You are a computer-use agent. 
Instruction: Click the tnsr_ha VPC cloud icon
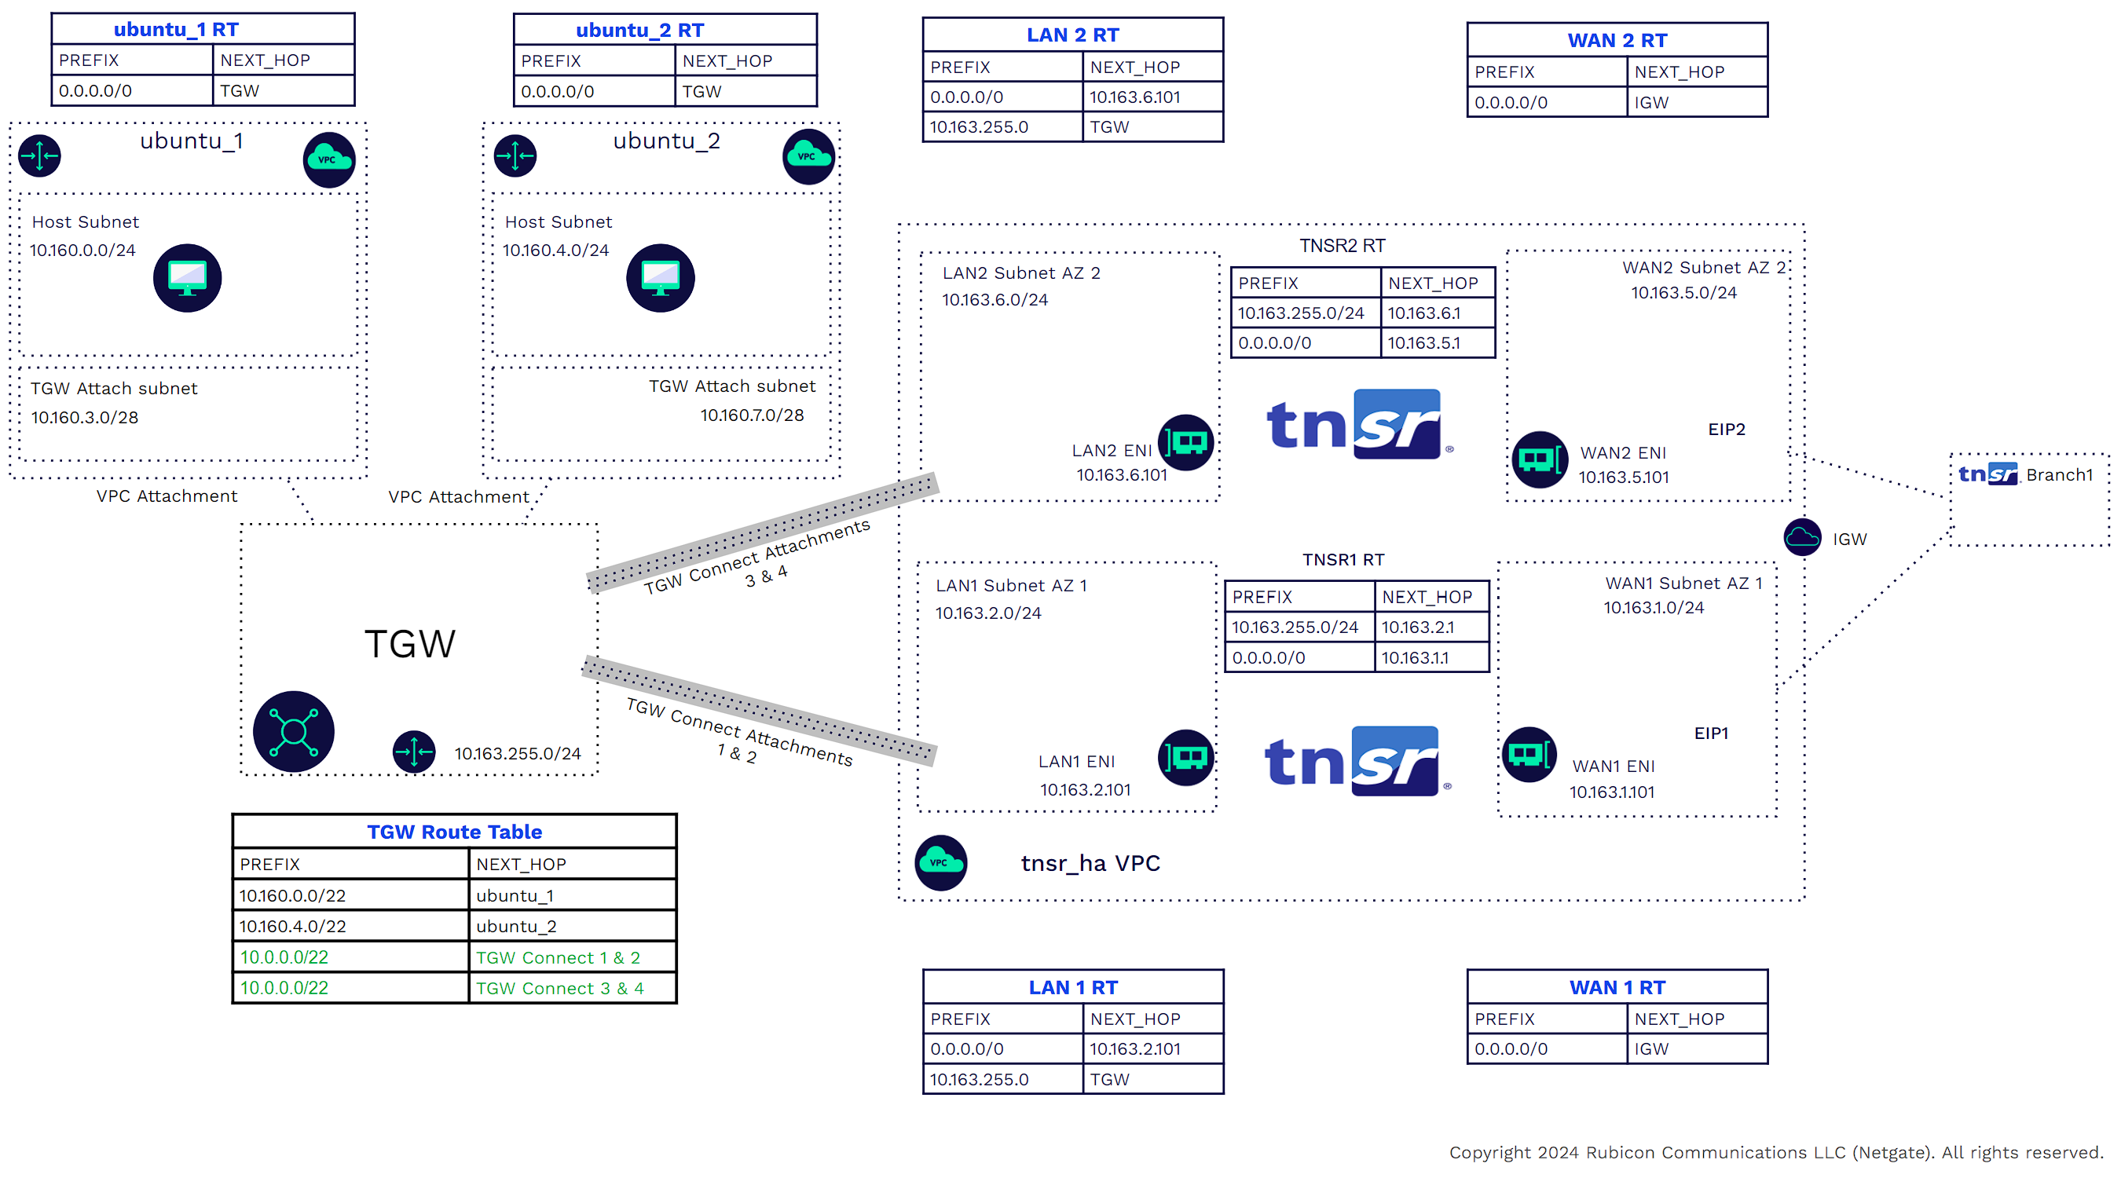pyautogui.click(x=940, y=862)
